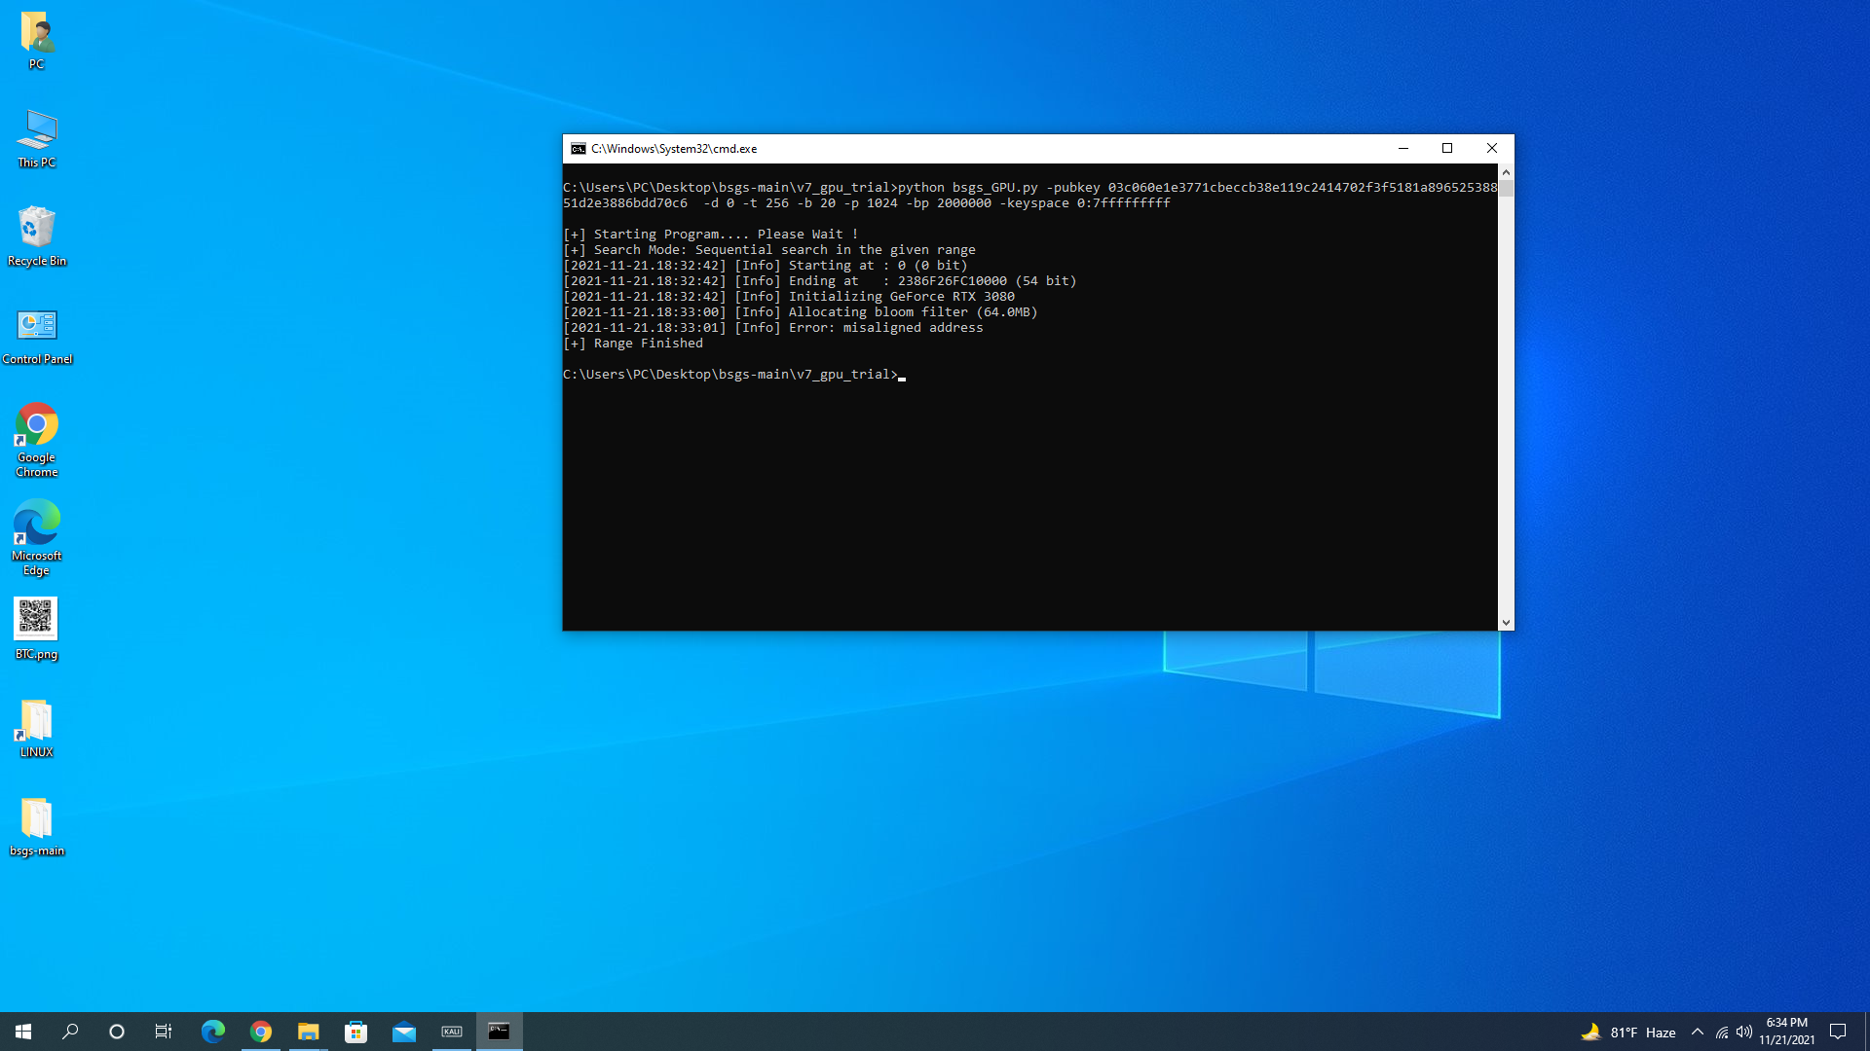Toggle Task View on the taskbar
Screen dimensions: 1870x1051
pos(163,1031)
